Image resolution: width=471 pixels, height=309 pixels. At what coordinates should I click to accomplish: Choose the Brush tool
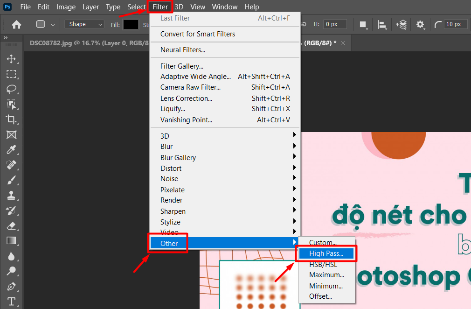(11, 180)
